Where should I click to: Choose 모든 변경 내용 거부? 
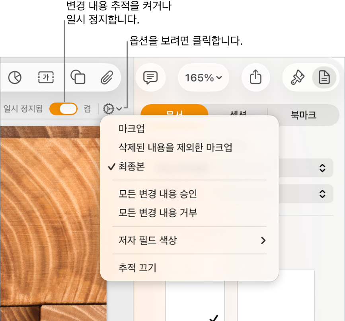(189, 213)
